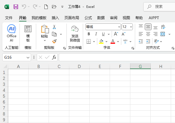This screenshot has width=175, height=123.
Task: Switch to 我的模板 tab
Action: (39, 18)
